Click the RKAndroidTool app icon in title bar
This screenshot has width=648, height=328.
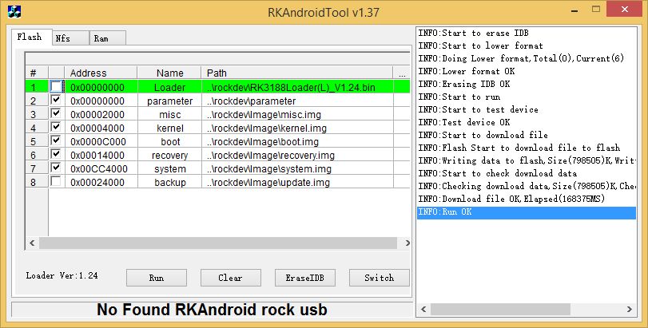[x=14, y=11]
